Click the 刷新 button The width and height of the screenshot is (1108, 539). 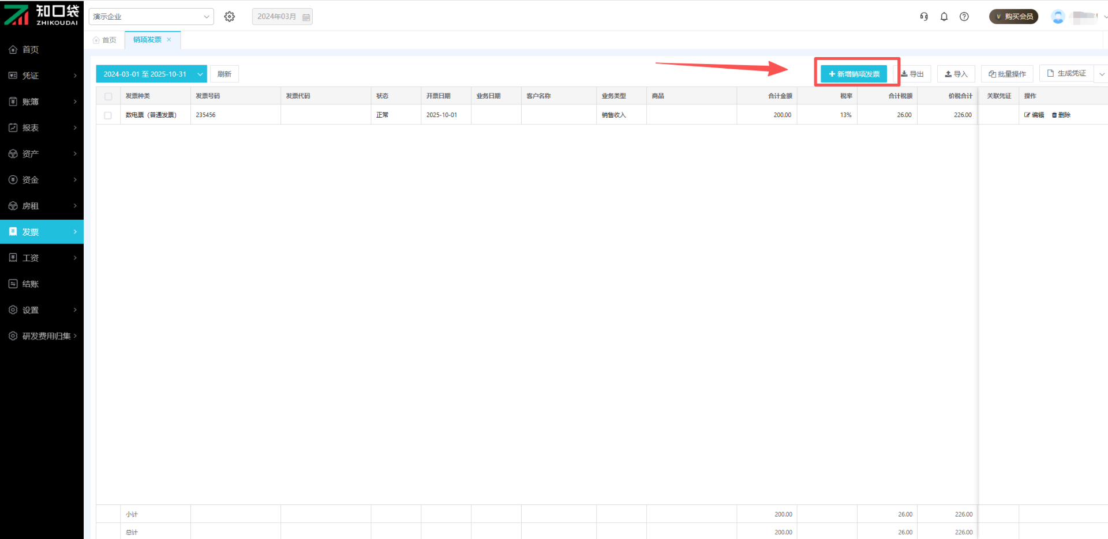[x=224, y=74]
